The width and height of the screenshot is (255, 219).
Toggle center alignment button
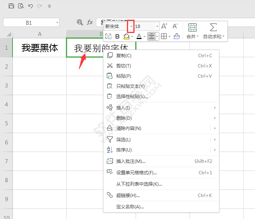152,36
